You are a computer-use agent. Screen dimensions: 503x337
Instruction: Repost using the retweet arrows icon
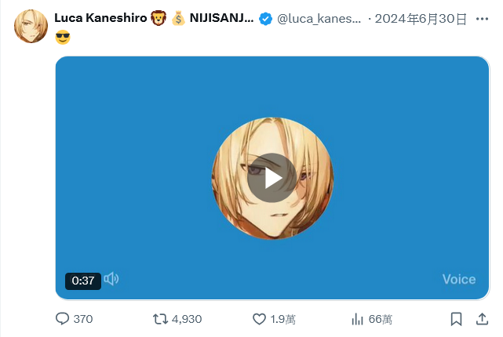[x=160, y=319]
